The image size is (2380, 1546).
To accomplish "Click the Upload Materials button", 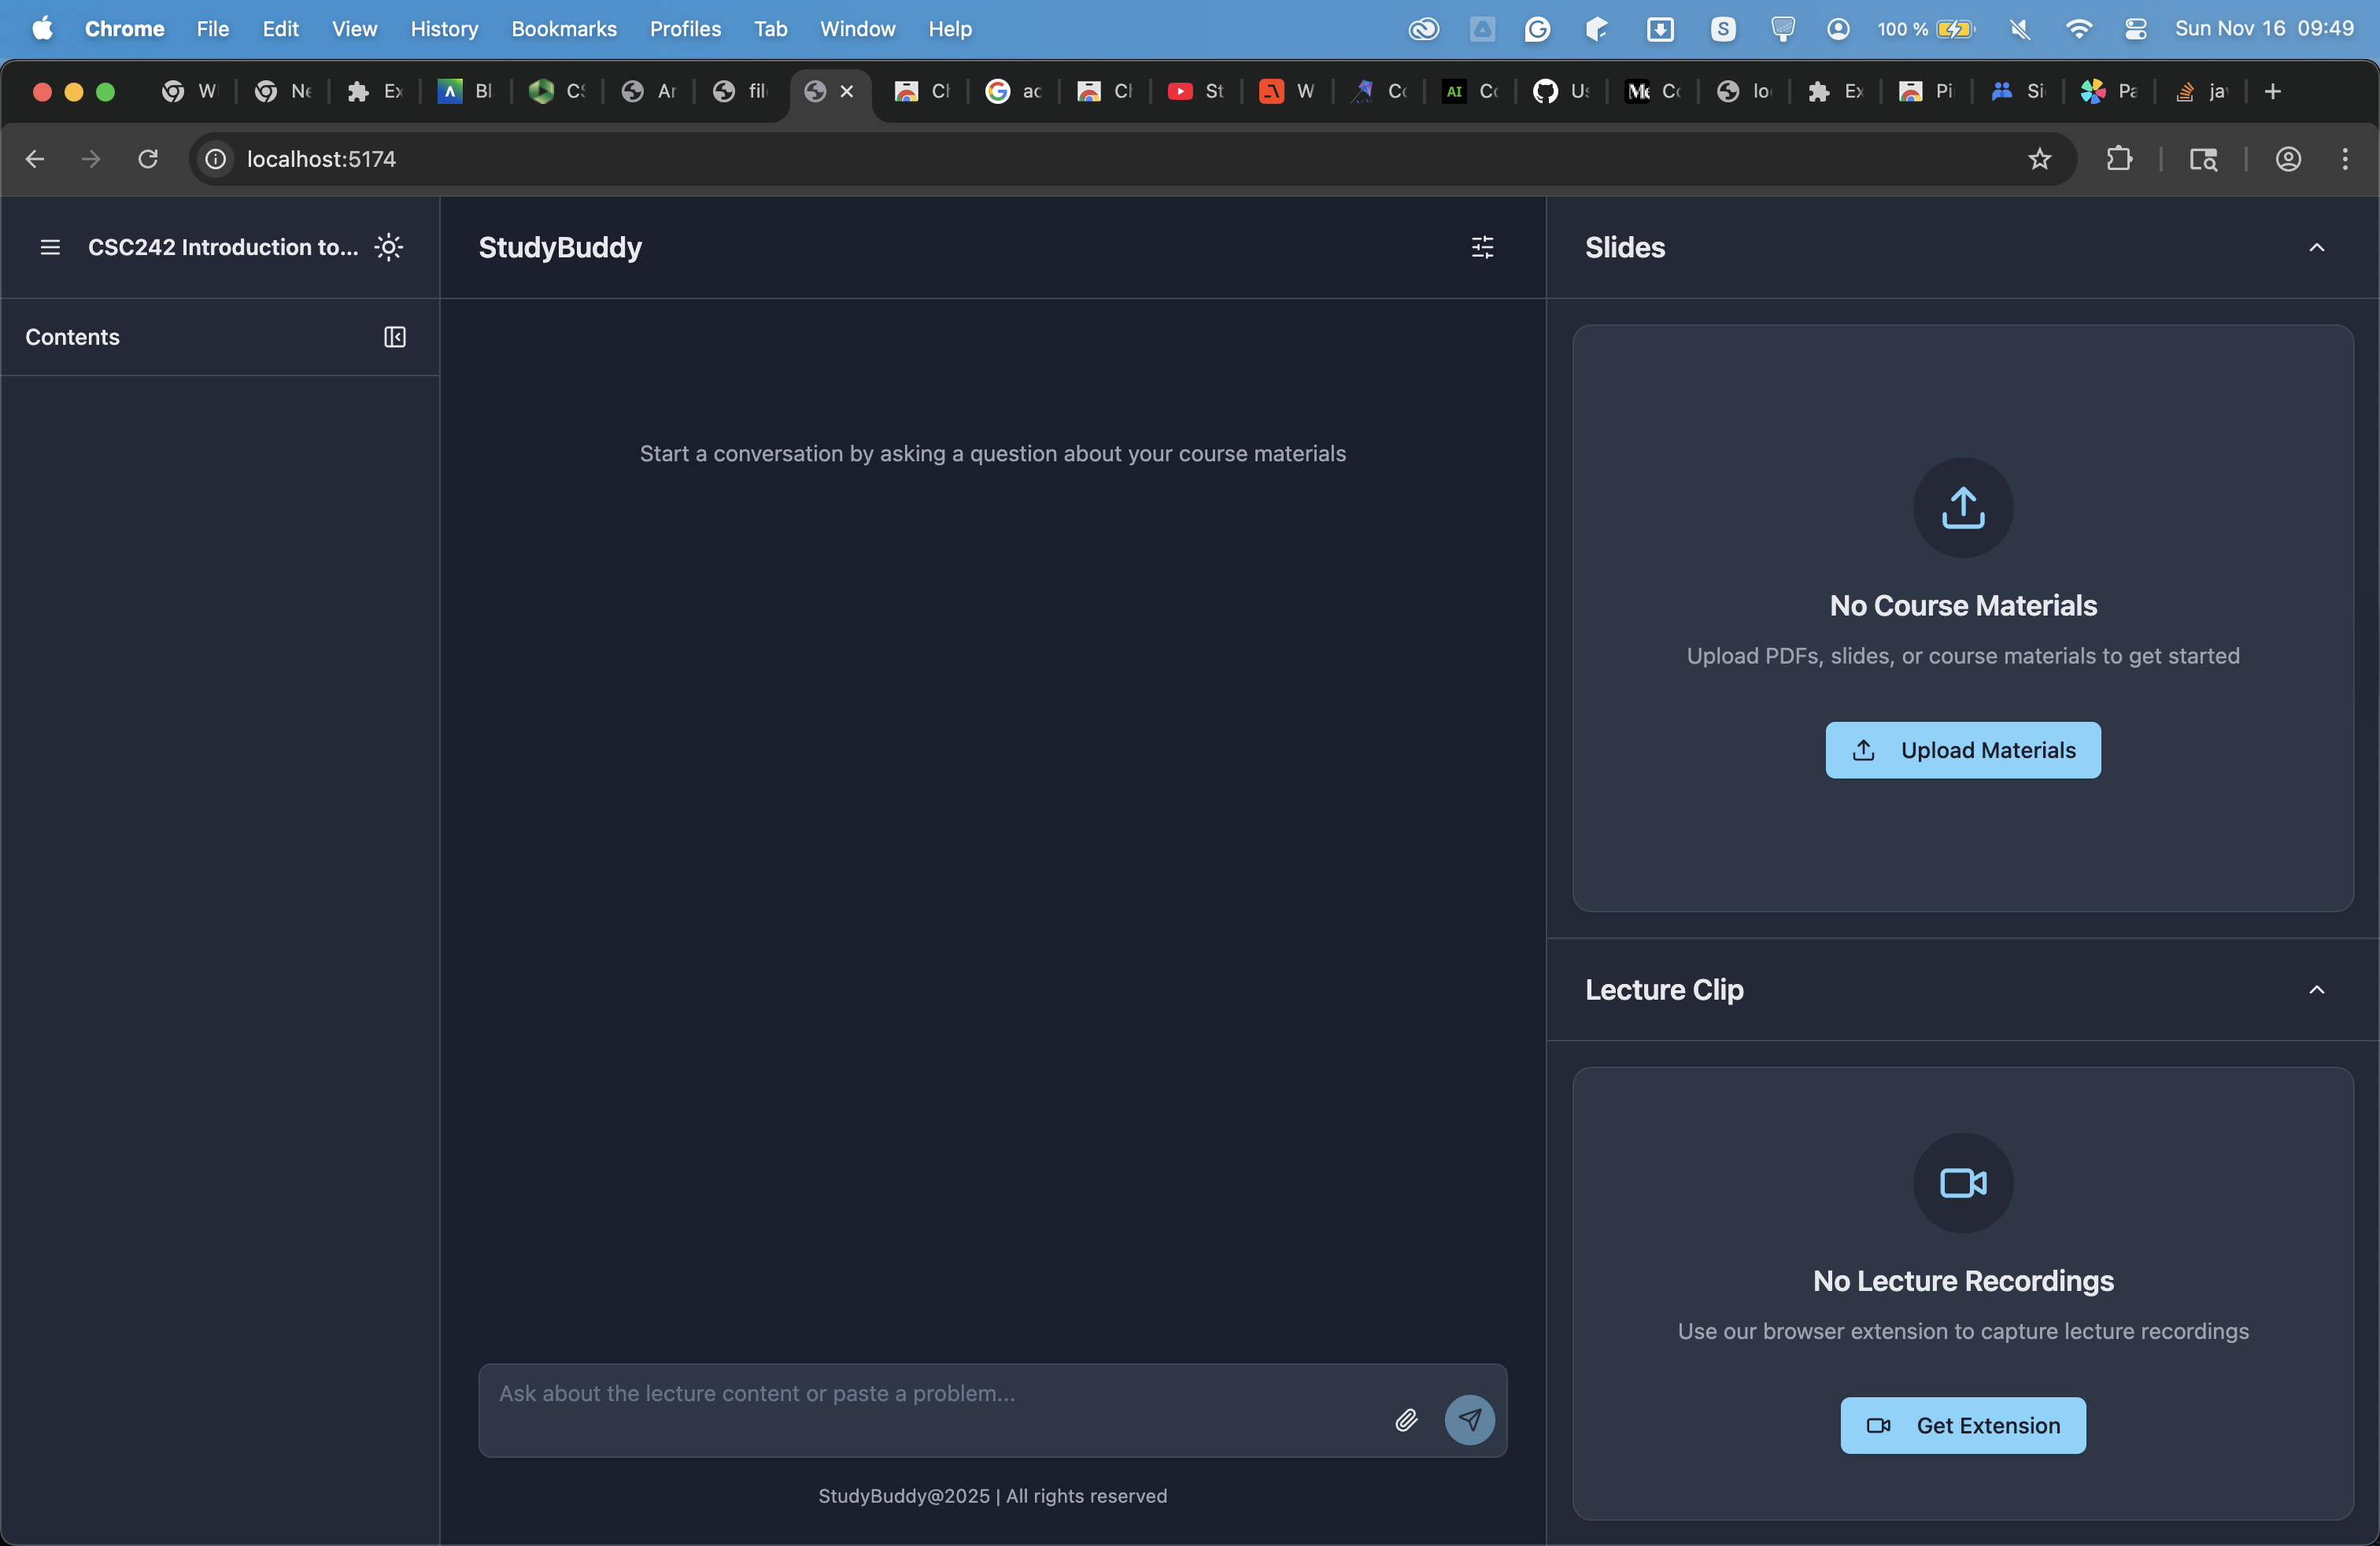I will [1962, 750].
